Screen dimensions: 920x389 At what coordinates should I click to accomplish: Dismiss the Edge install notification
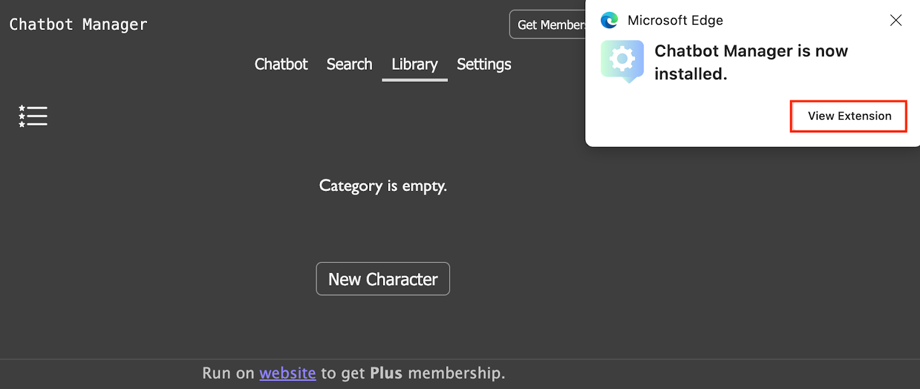[x=895, y=21]
